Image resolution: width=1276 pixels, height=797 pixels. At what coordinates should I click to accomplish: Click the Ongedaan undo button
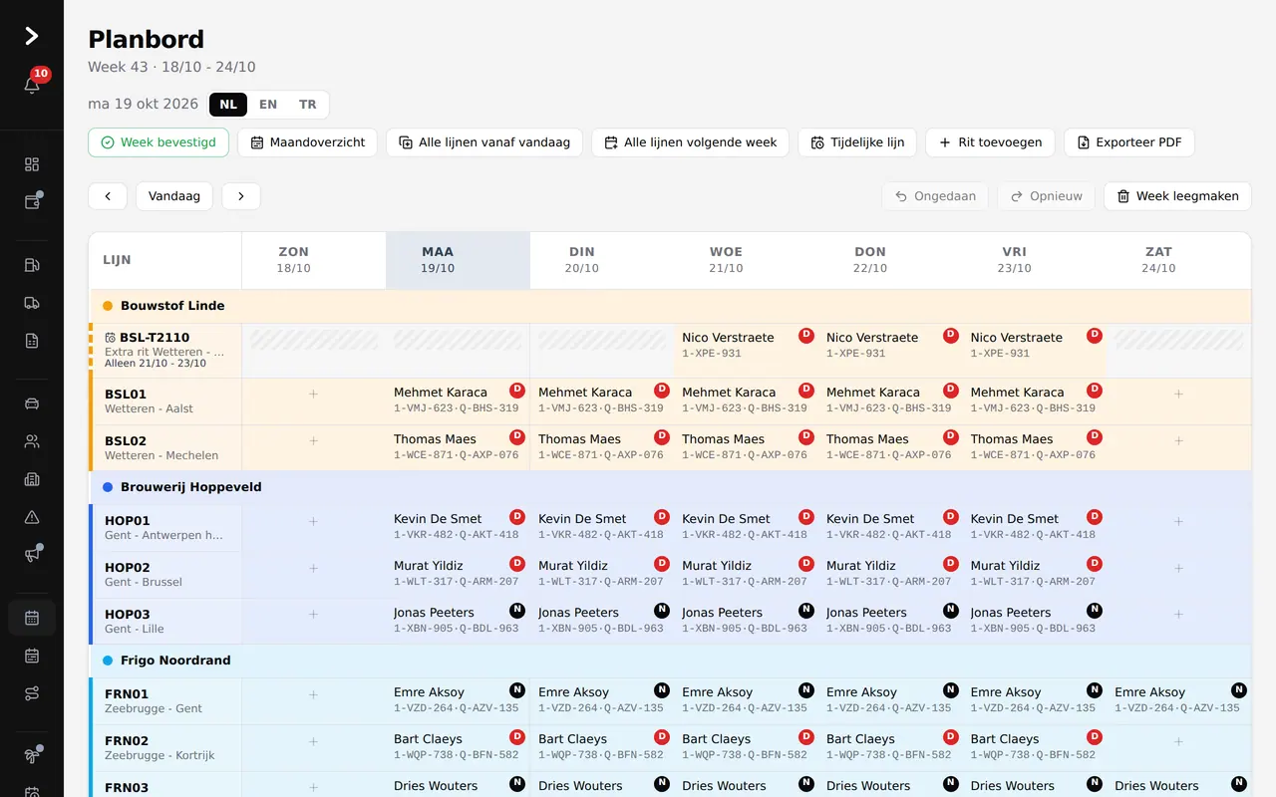[935, 196]
